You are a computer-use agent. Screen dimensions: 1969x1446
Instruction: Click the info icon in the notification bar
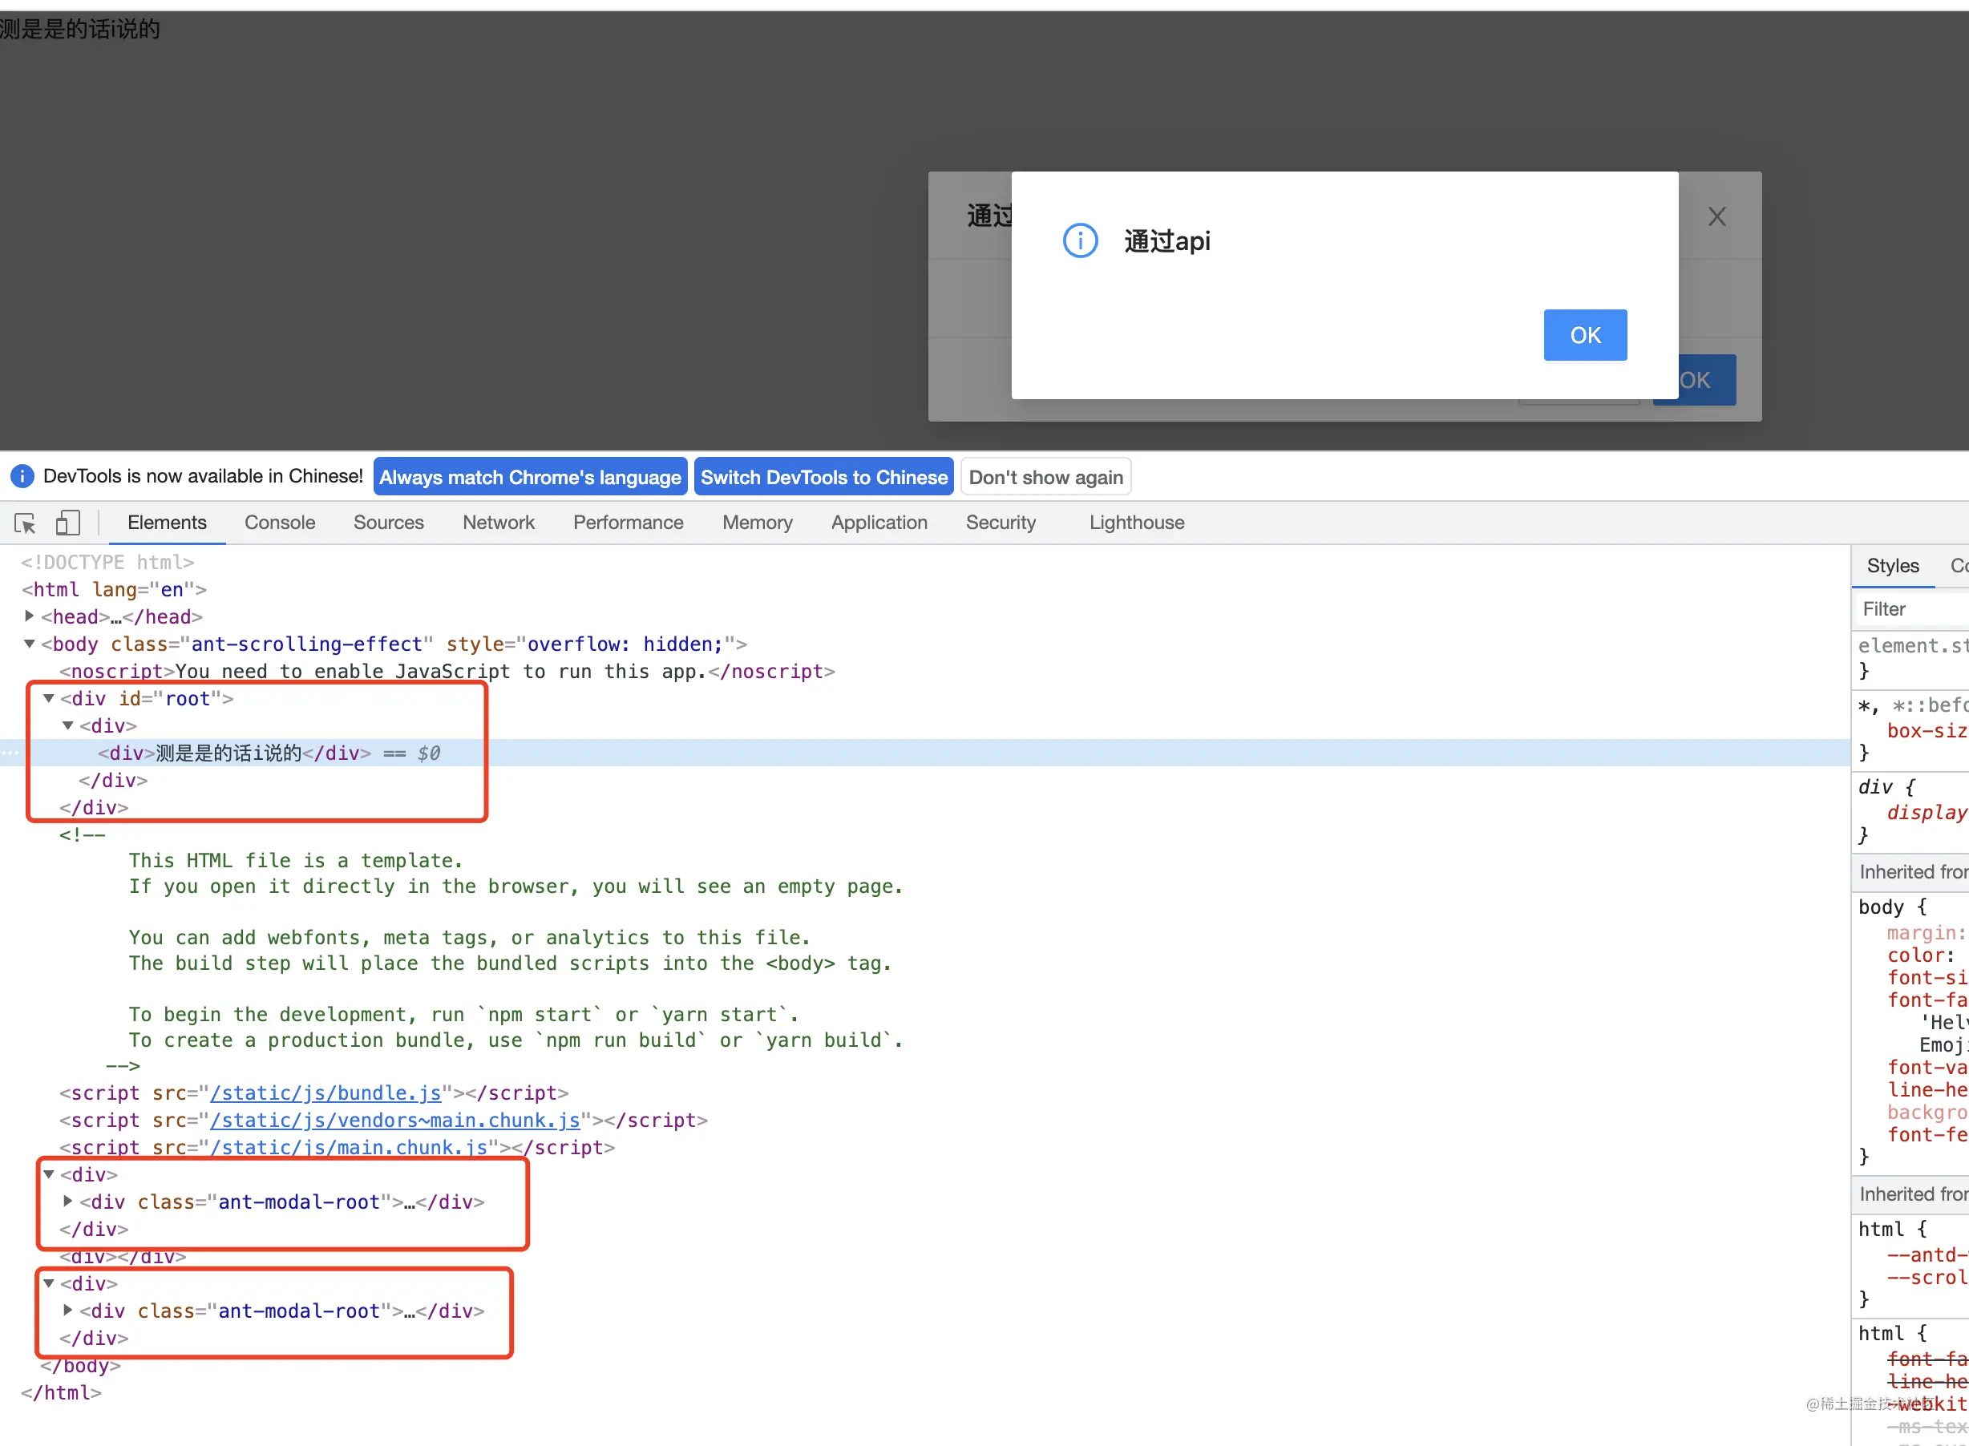coord(22,476)
